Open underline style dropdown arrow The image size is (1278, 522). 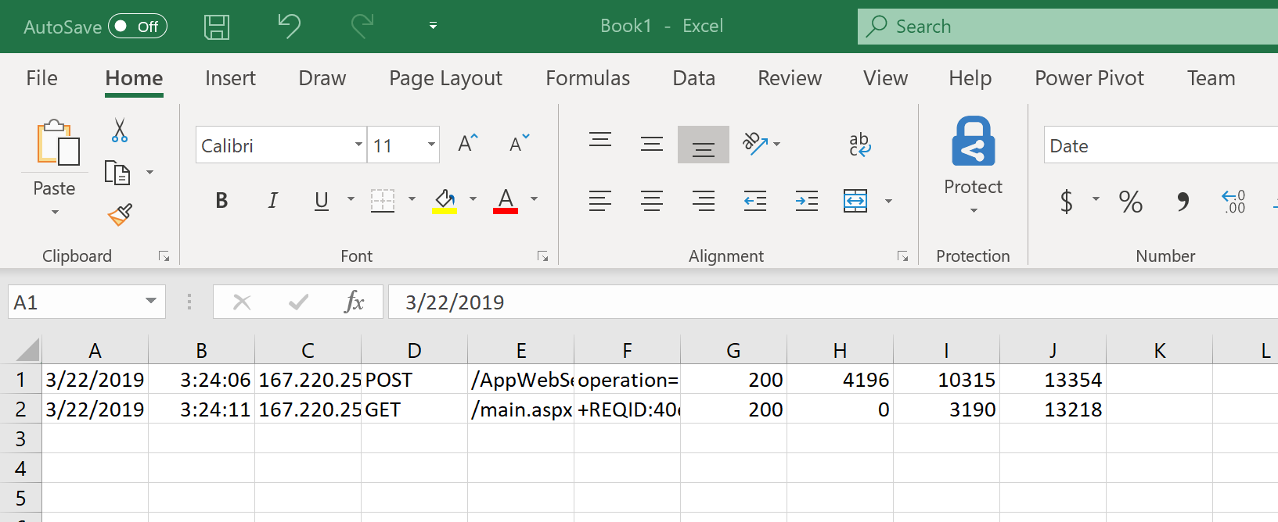coord(351,199)
